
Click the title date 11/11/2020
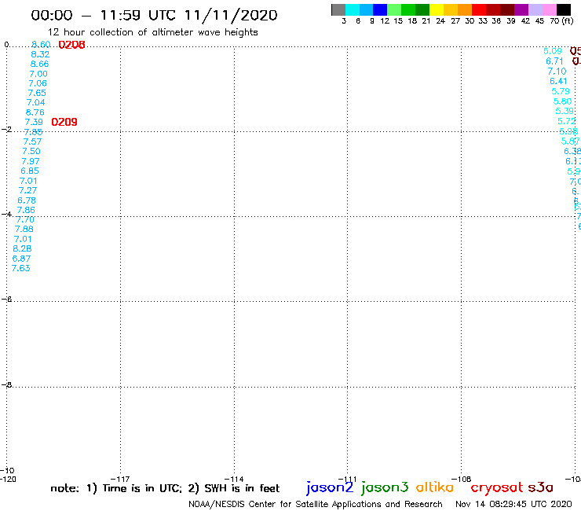coord(231,16)
